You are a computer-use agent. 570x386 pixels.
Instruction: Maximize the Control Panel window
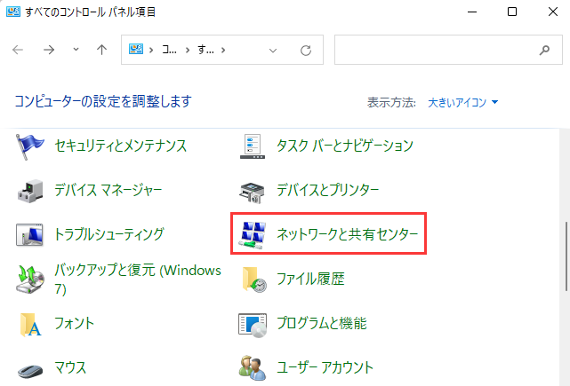tap(512, 12)
